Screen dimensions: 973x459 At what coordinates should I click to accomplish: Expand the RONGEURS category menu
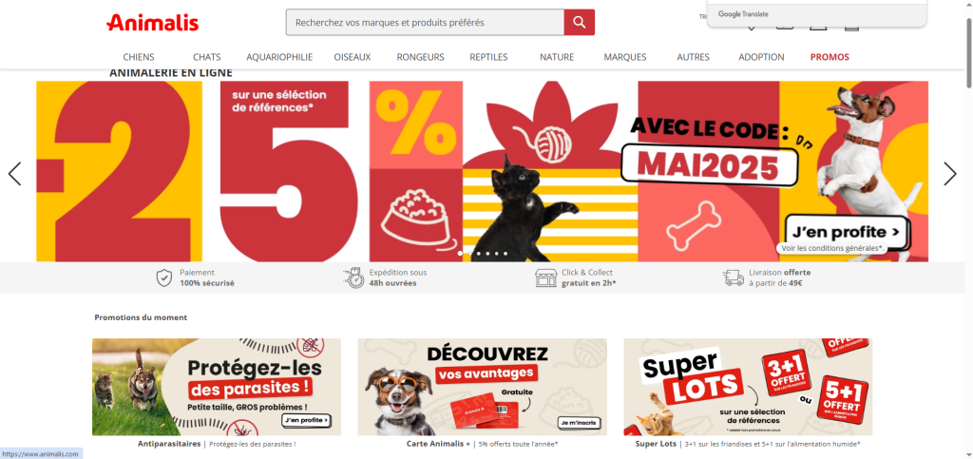[x=421, y=57]
